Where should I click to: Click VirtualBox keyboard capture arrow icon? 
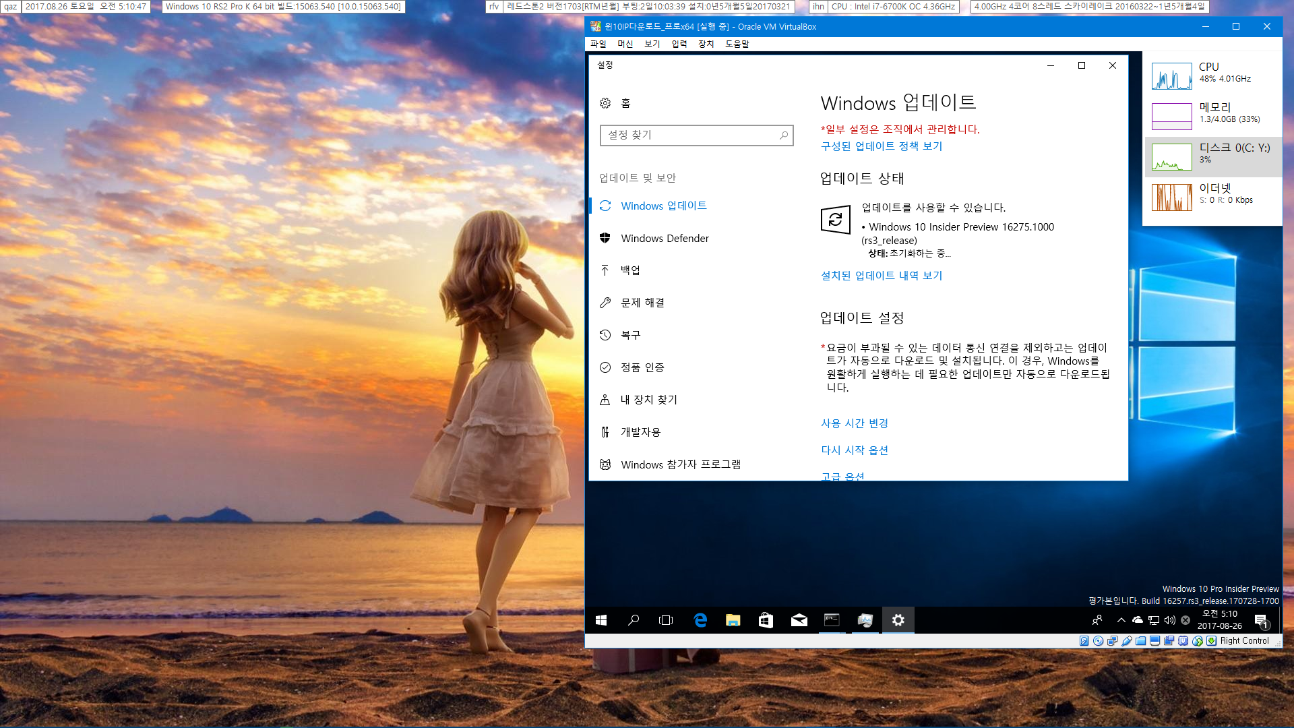[1211, 640]
